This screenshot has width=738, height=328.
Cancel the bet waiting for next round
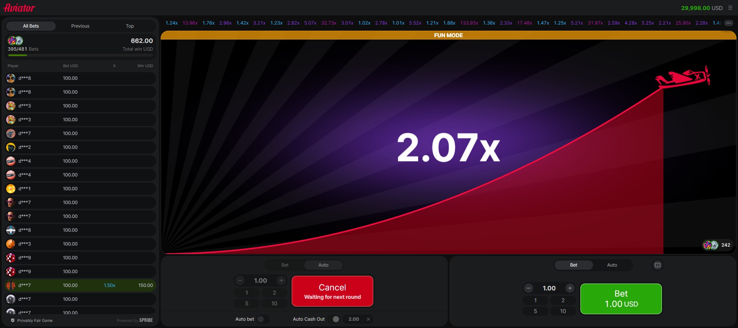click(332, 291)
